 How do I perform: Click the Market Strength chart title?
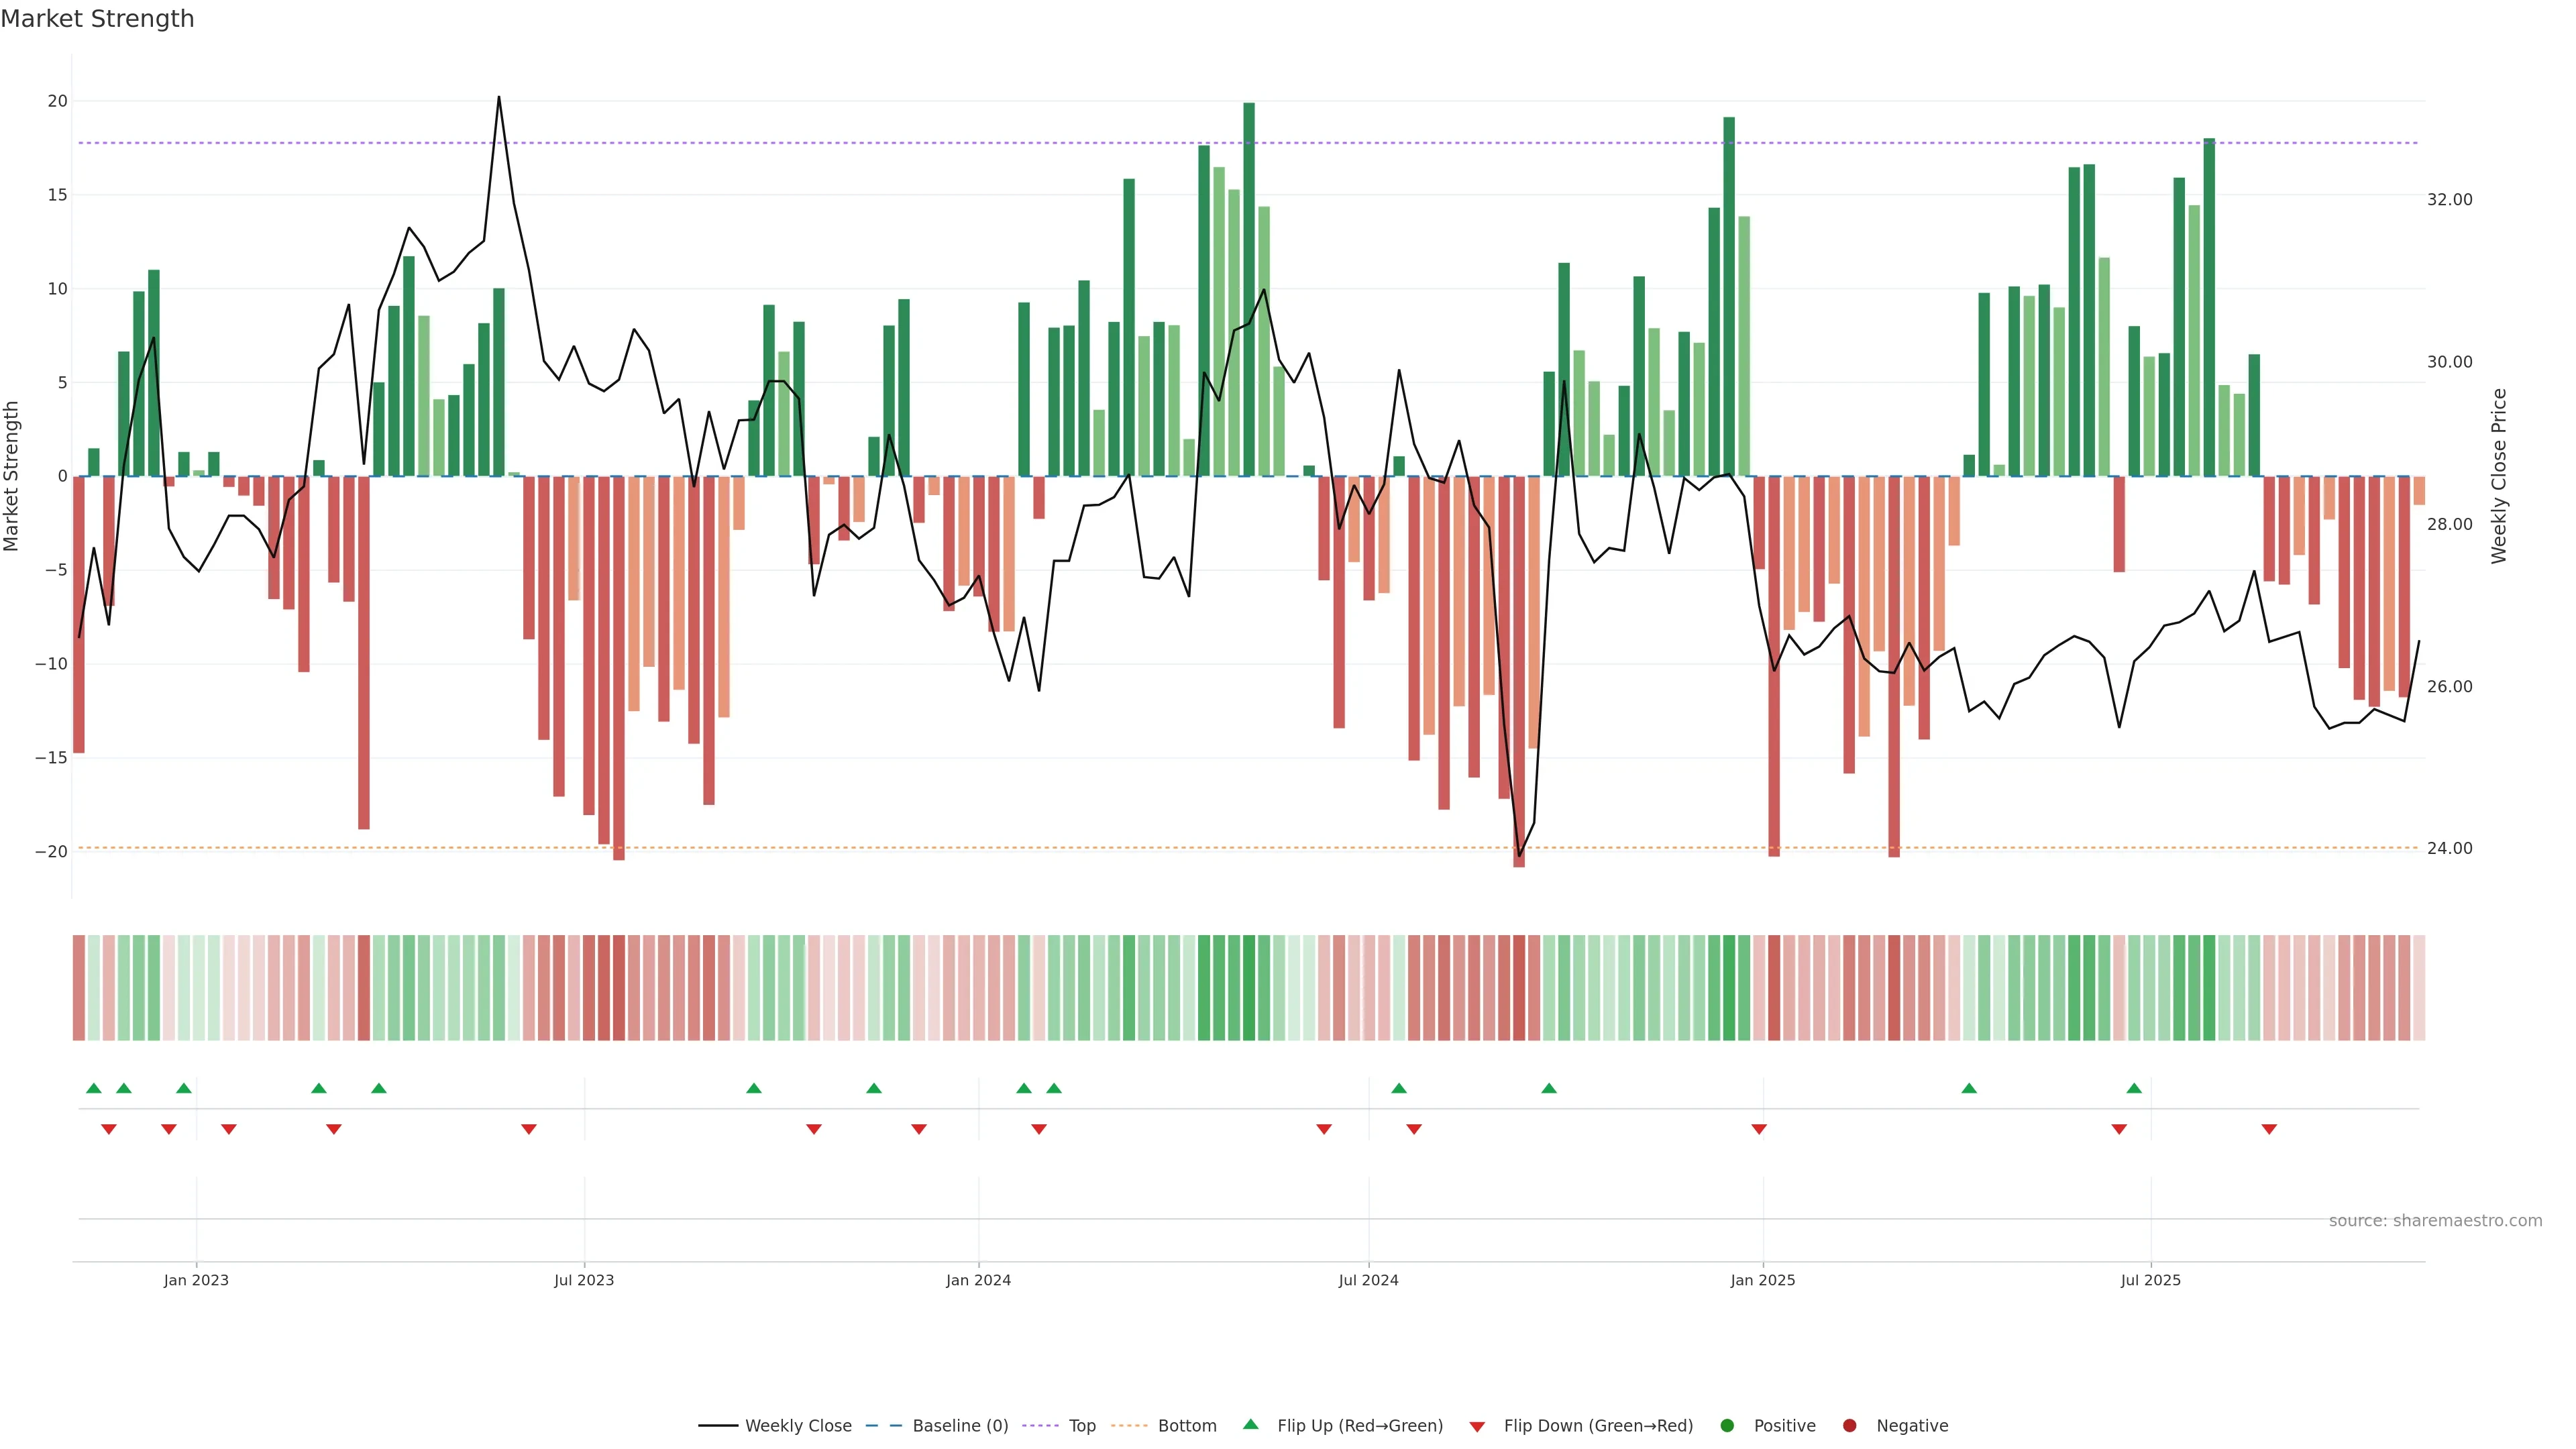point(97,19)
